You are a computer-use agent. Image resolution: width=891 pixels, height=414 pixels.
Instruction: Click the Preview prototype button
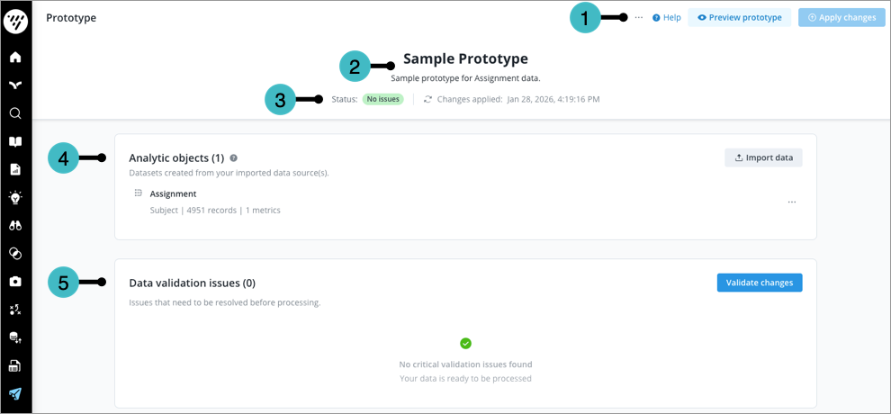740,18
